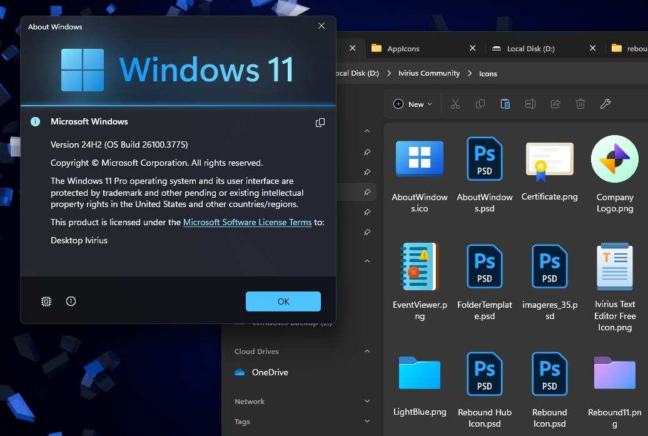Select the Rebound Hub Icon.psd file
Screen dimensions: 648x436
pyautogui.click(x=484, y=390)
